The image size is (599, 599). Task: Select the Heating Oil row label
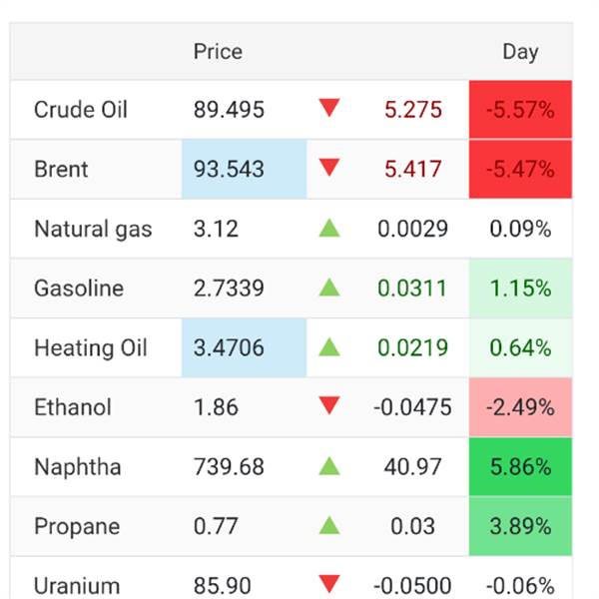pyautogui.click(x=90, y=348)
